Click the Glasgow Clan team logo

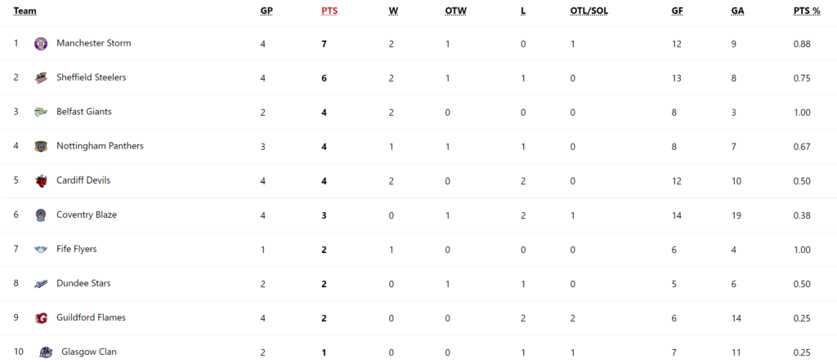click(46, 352)
